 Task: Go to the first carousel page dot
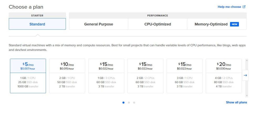tap(123, 102)
